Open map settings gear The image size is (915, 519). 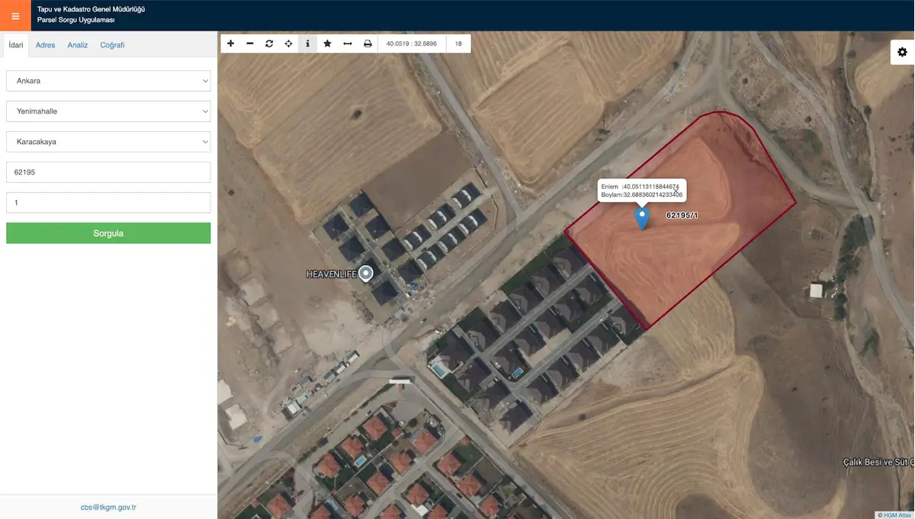coord(902,52)
